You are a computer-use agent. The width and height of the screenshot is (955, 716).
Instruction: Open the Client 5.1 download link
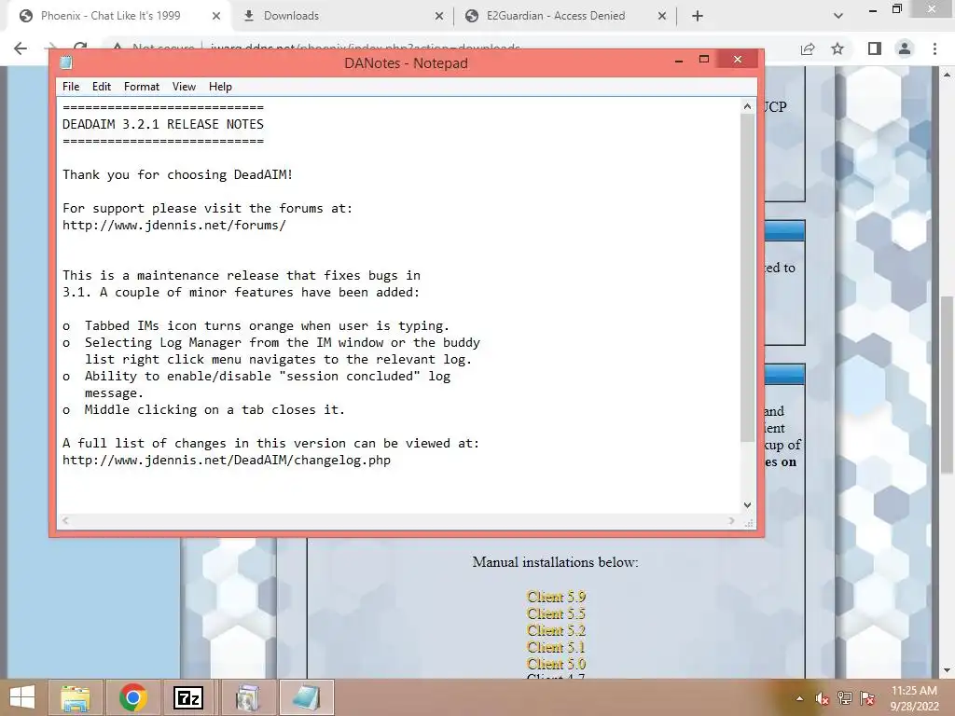coord(556,647)
